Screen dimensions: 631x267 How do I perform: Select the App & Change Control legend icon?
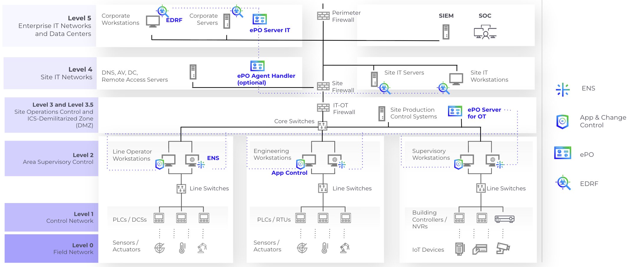pyautogui.click(x=562, y=121)
